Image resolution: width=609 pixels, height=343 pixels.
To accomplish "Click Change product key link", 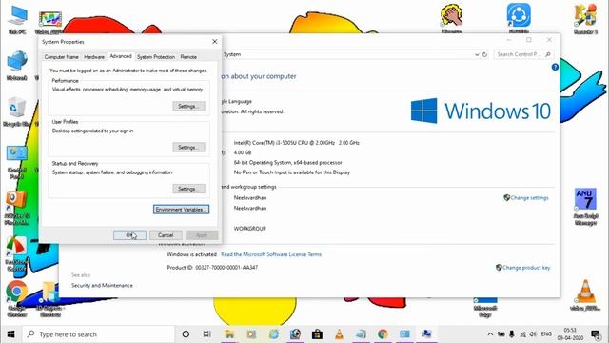I will tap(526, 267).
